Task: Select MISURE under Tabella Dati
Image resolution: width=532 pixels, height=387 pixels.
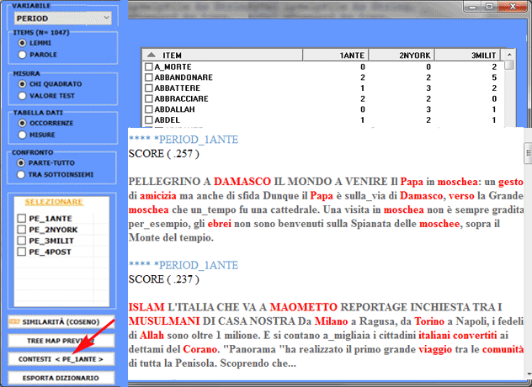Action: pos(23,135)
